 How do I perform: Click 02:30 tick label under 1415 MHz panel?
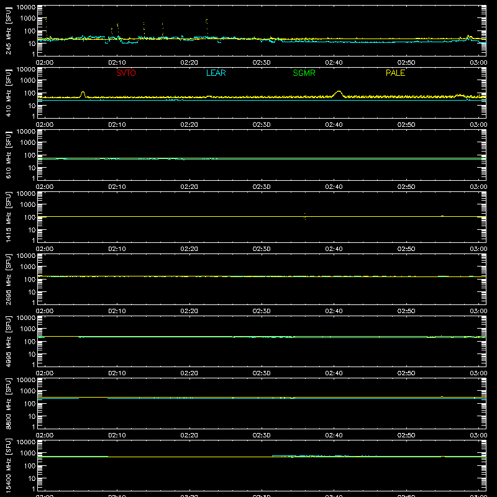pyautogui.click(x=262, y=249)
